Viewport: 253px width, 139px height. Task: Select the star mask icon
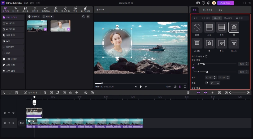click(x=209, y=43)
